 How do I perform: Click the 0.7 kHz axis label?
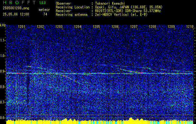click(3, 102)
